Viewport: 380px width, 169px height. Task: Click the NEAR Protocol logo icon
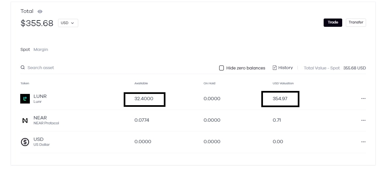[x=25, y=120]
